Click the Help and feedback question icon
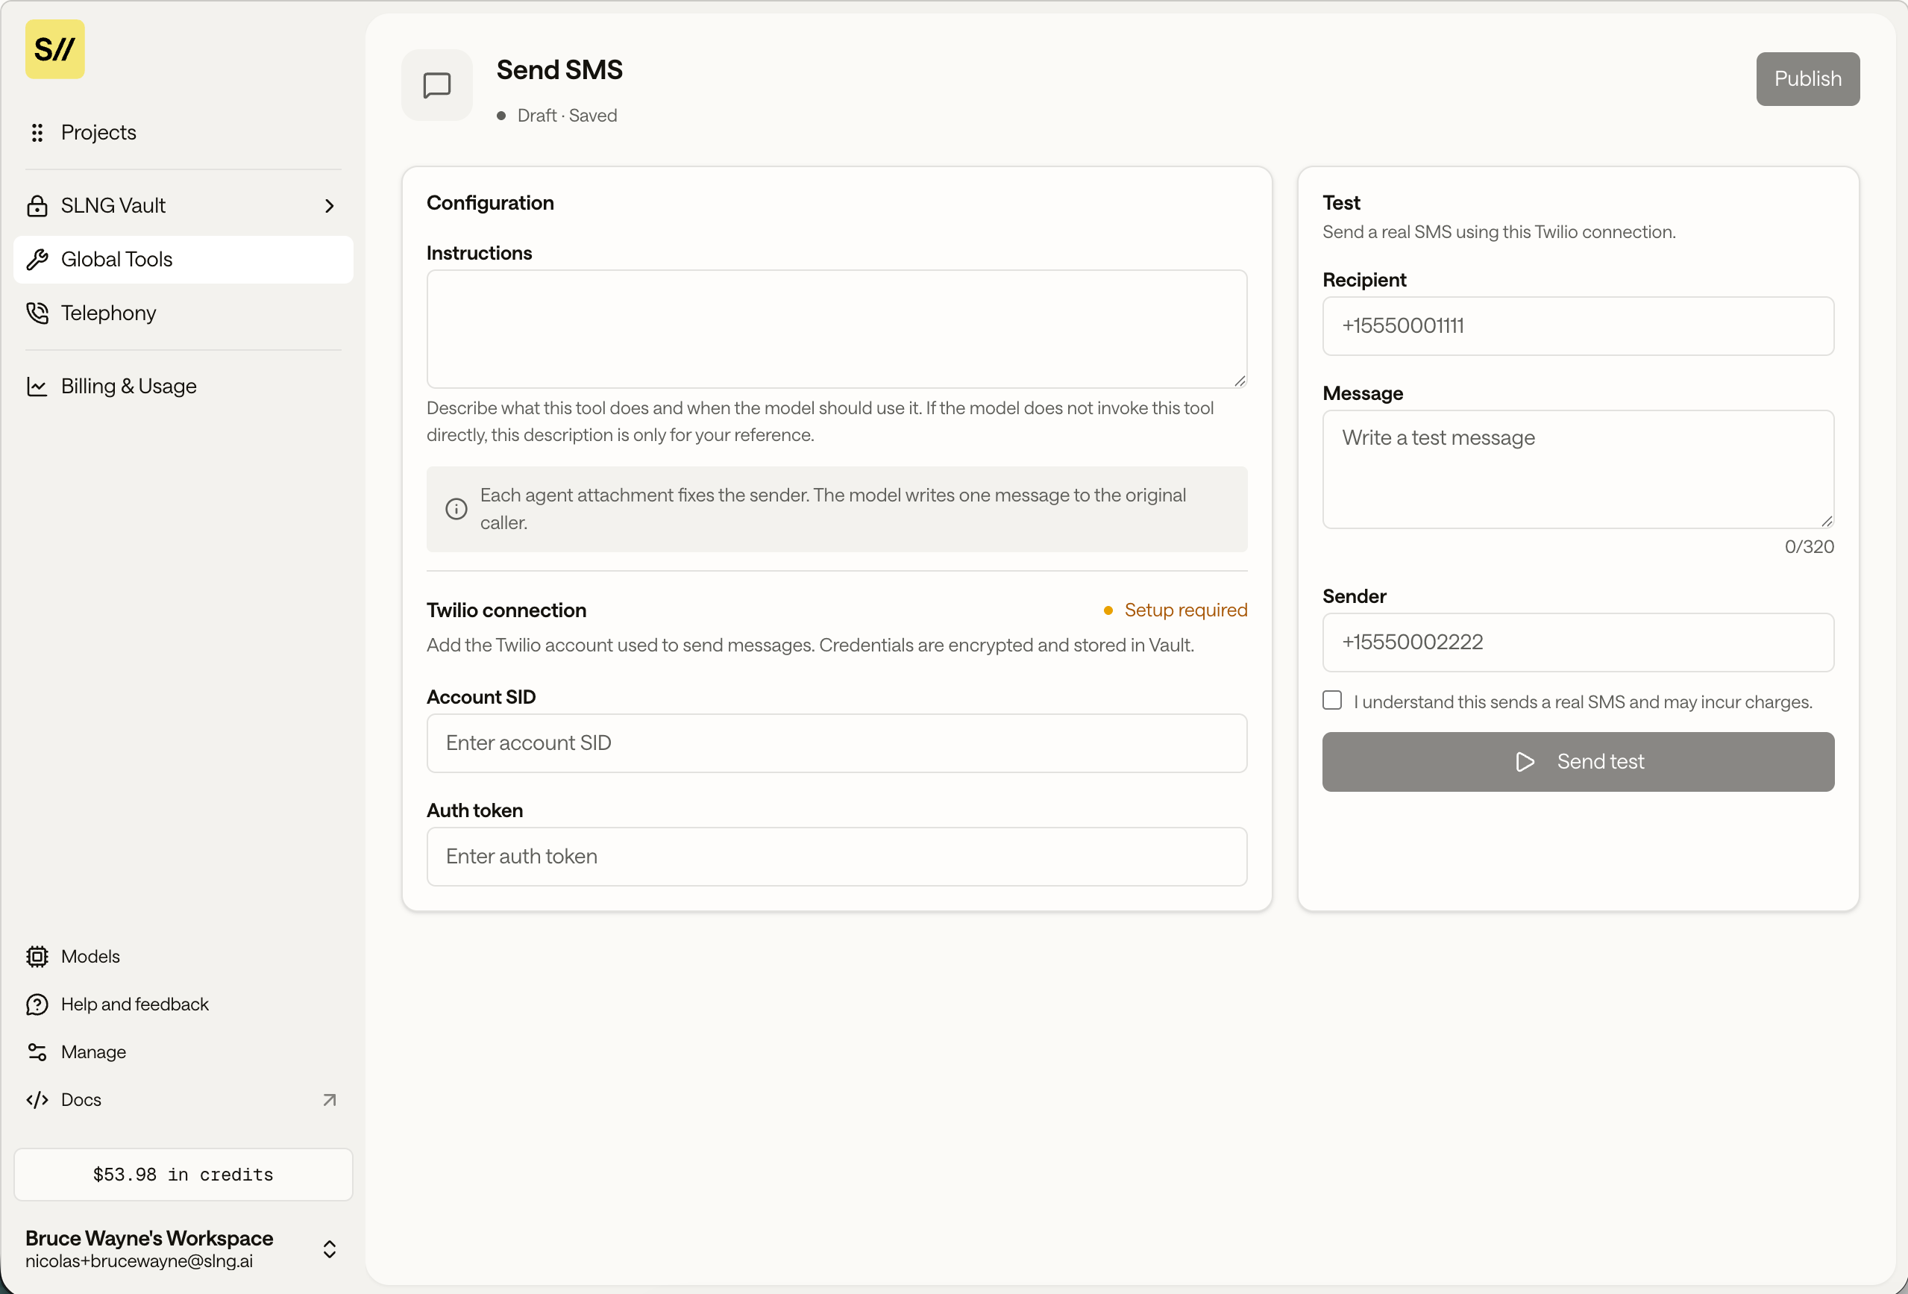 [x=37, y=1004]
